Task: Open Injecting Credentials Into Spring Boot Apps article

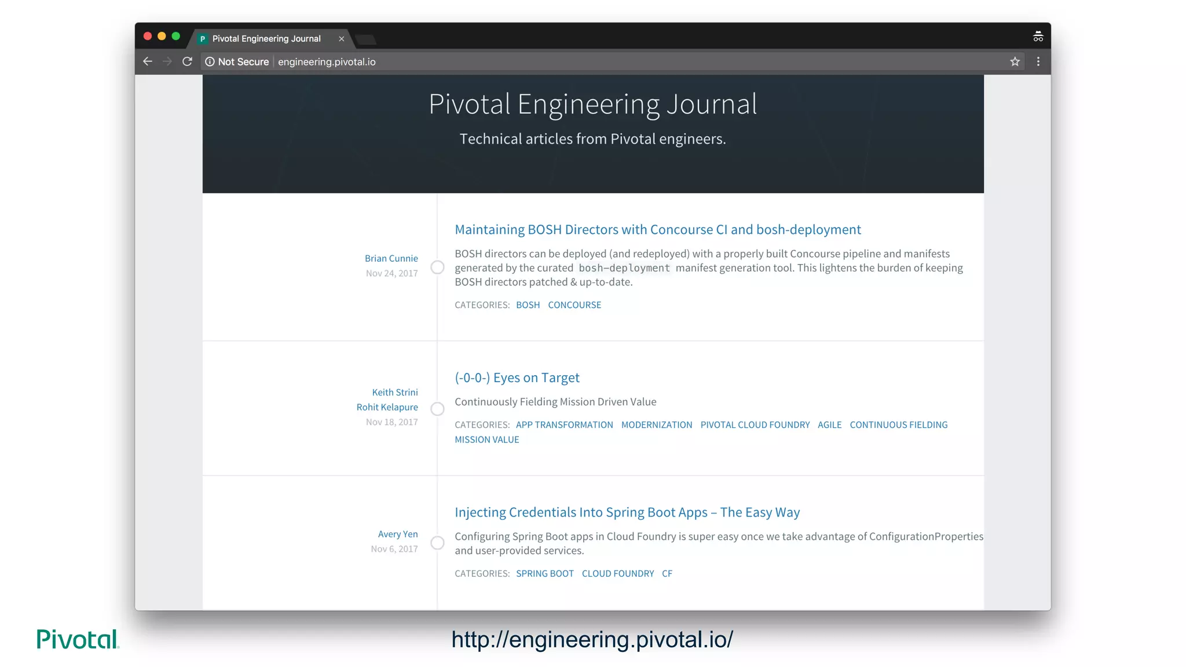Action: [627, 512]
